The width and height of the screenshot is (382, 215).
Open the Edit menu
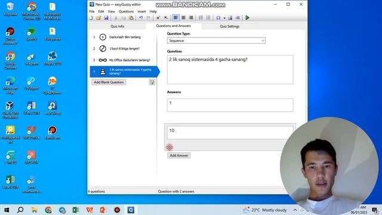point(101,11)
